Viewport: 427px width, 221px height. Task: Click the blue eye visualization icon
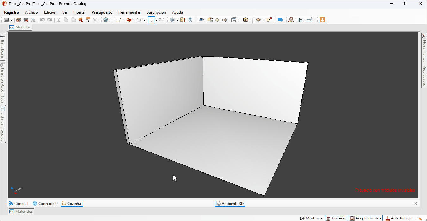pyautogui.click(x=201, y=20)
